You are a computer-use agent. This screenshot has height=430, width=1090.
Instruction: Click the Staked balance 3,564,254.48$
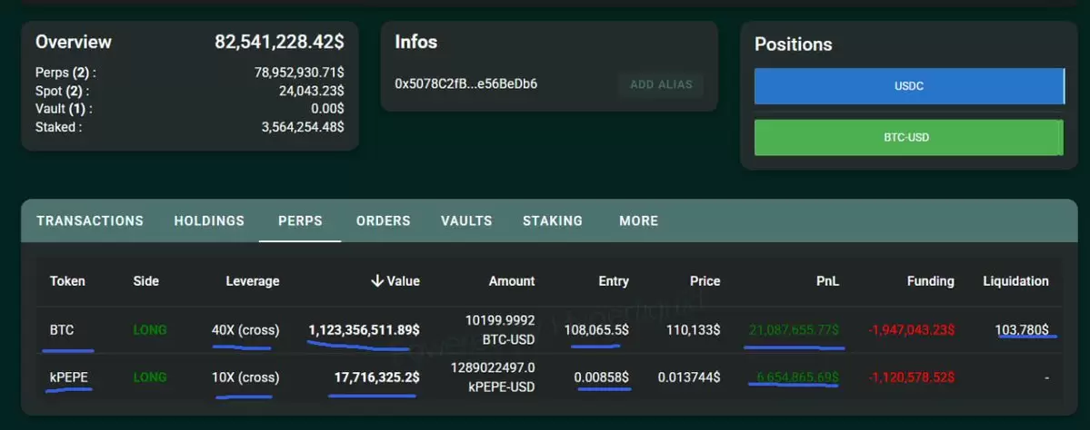[x=303, y=128]
